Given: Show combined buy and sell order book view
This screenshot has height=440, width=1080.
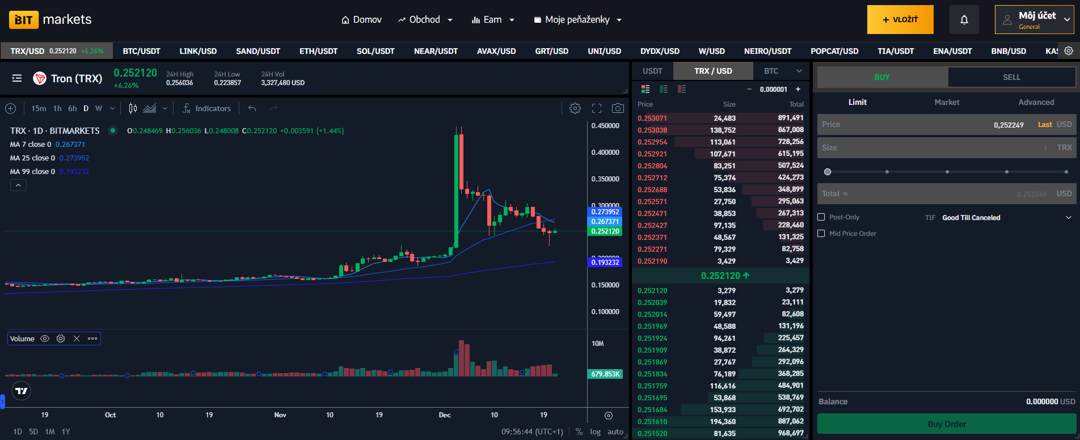Looking at the screenshot, I should click(646, 89).
